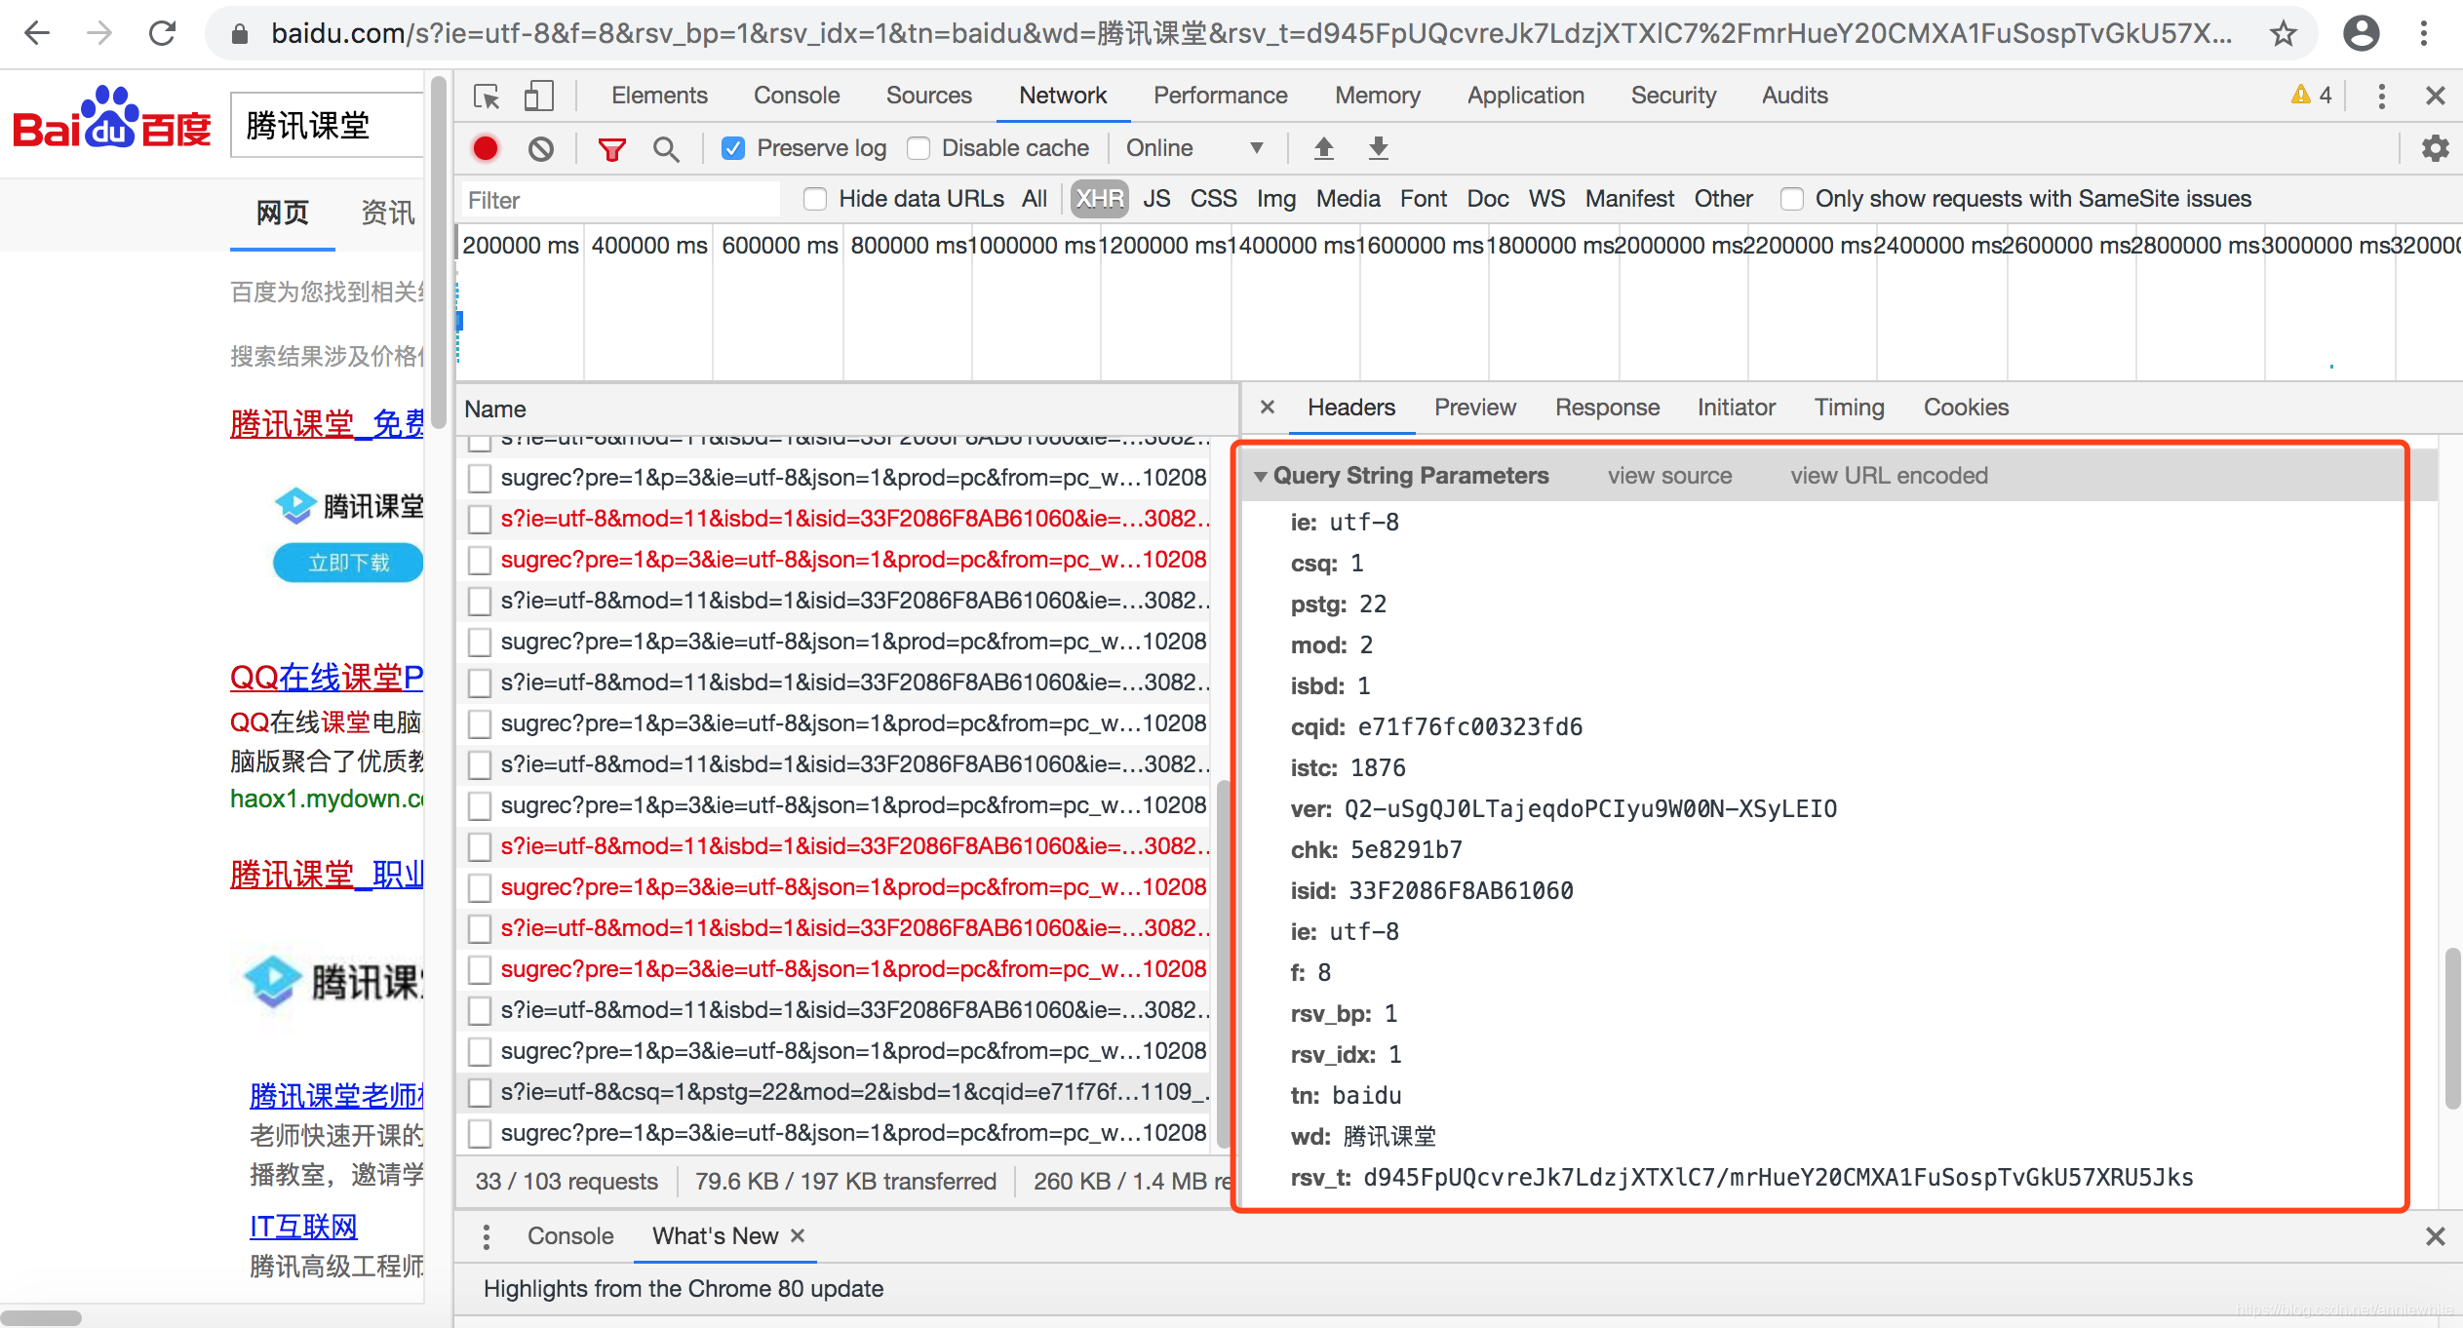This screenshot has height=1328, width=2463.
Task: Check Hide data URLs
Action: tap(815, 199)
